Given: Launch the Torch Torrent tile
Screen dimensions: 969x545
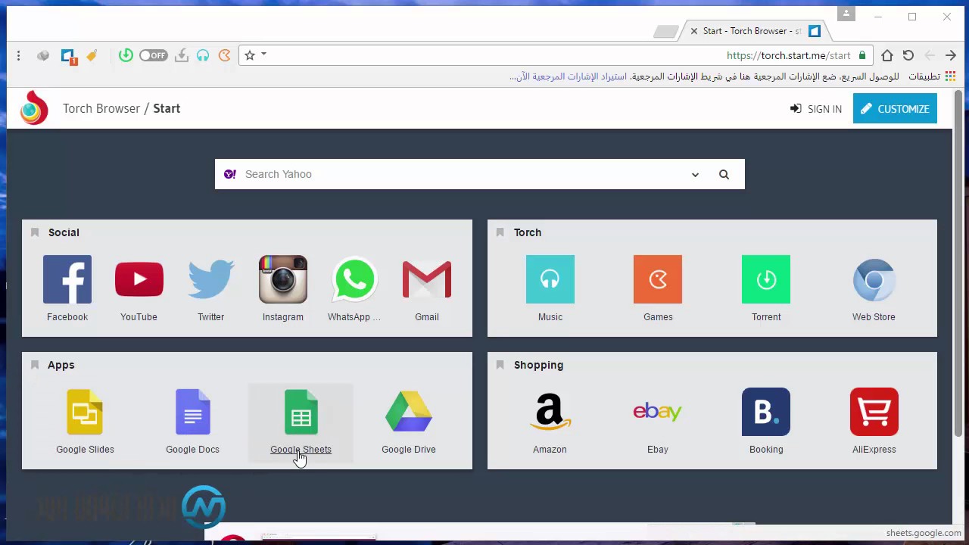Looking at the screenshot, I should click(766, 288).
